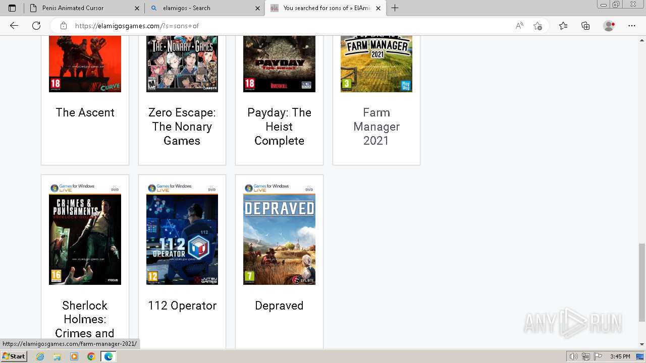
Task: Open Windows Media Player from taskbar
Action: 74,356
